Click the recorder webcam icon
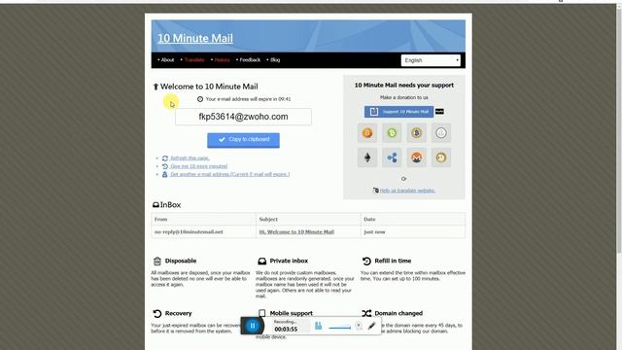 pos(359,326)
